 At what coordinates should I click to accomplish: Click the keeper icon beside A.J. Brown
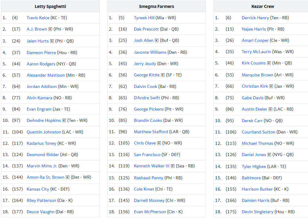(x=50, y=29)
